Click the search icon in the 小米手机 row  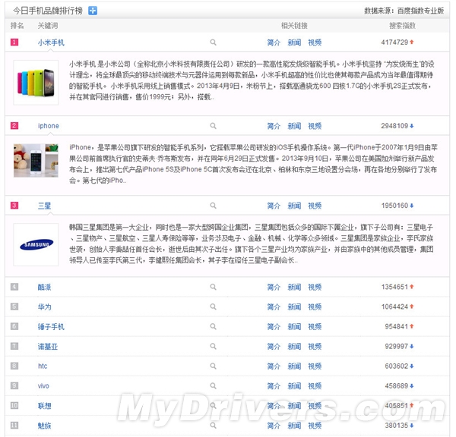click(213, 42)
